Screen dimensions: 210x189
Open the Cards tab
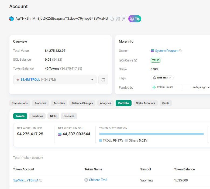pyautogui.click(x=166, y=103)
